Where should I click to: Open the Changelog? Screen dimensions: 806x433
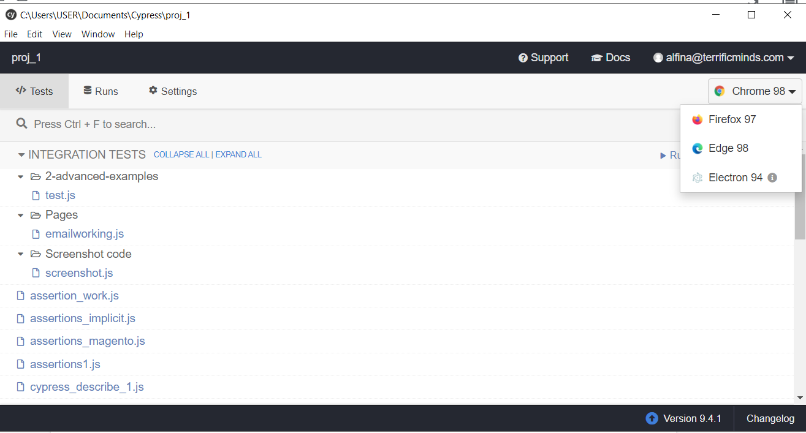coord(770,418)
